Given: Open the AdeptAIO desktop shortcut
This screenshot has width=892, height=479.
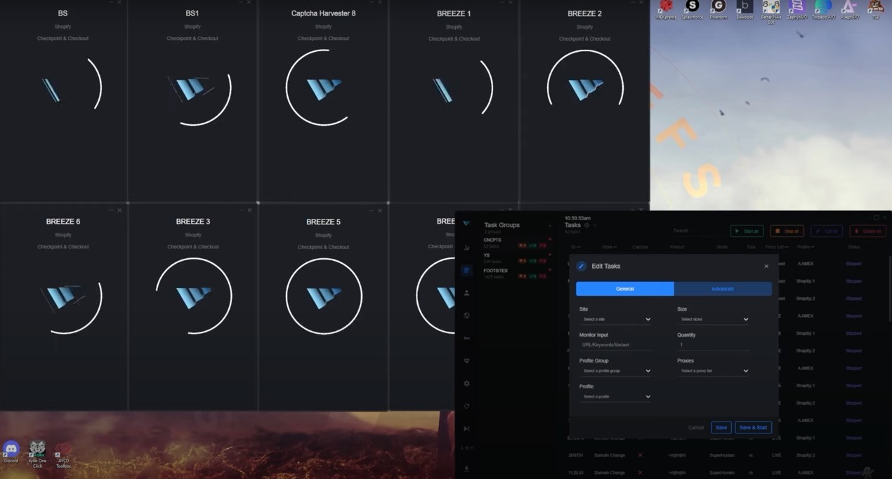Looking at the screenshot, I should tap(849, 9).
